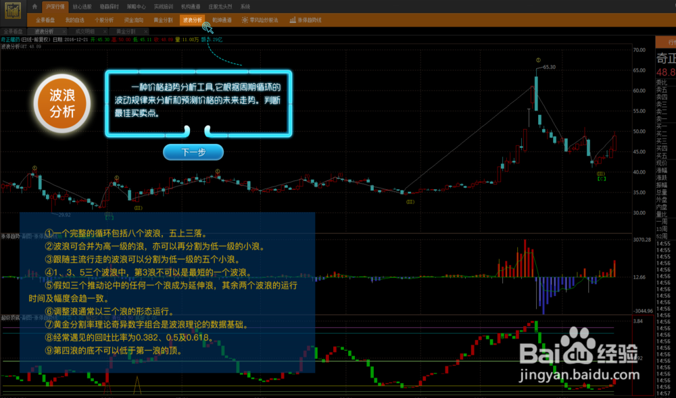Select 个股分析 in the orange toolbar
The image size is (676, 398).
pos(104,20)
